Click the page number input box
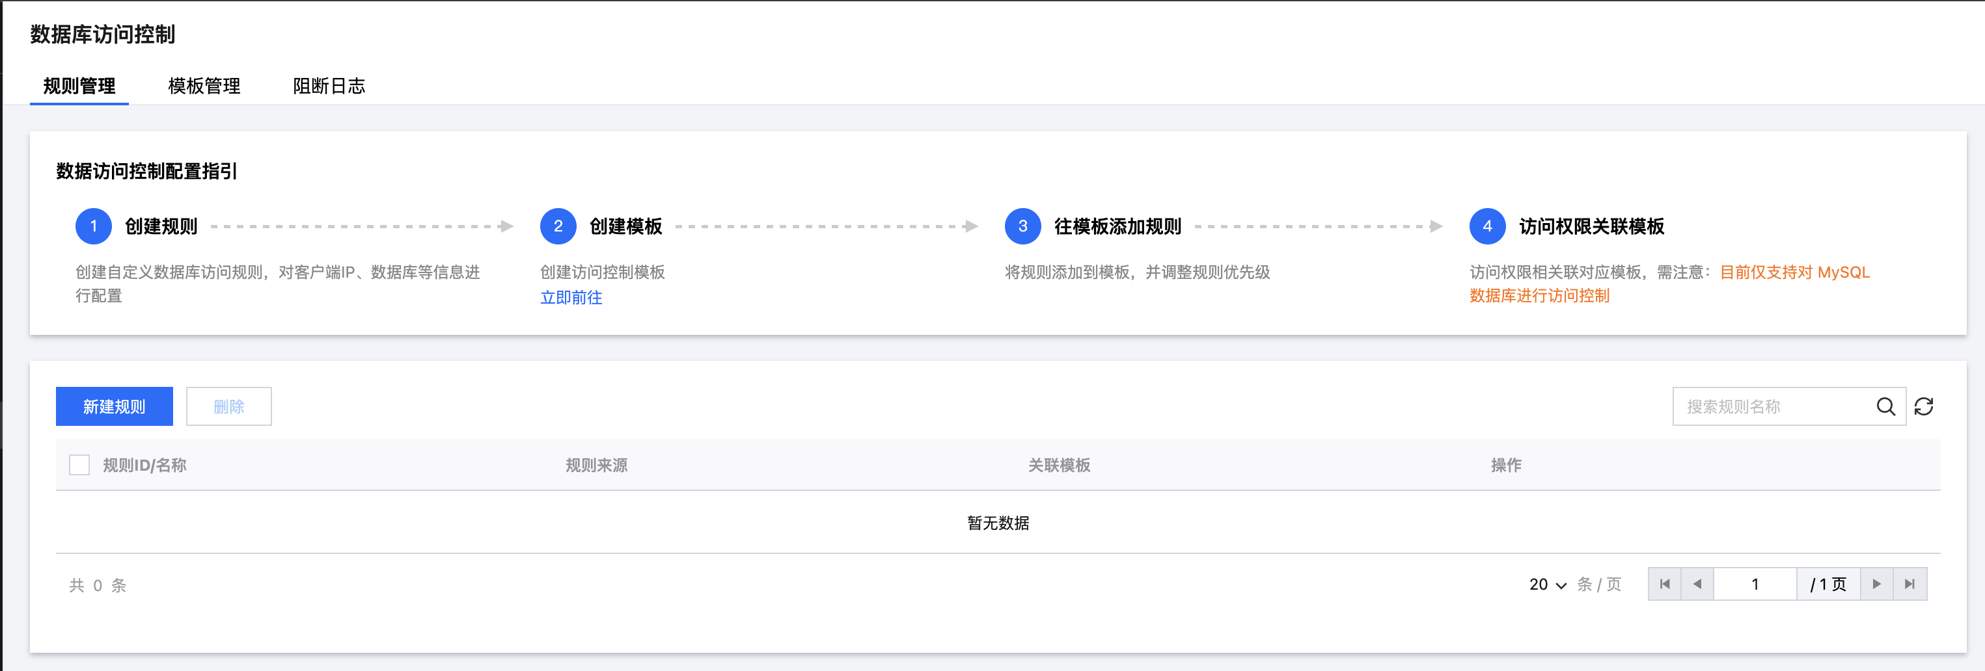 click(x=1755, y=584)
